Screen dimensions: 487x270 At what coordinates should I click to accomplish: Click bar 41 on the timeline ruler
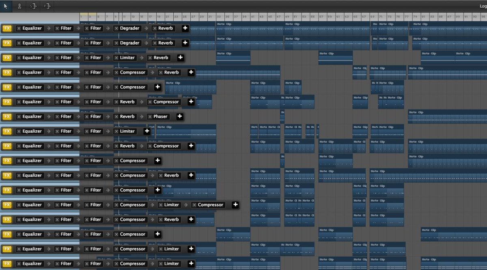click(252, 16)
